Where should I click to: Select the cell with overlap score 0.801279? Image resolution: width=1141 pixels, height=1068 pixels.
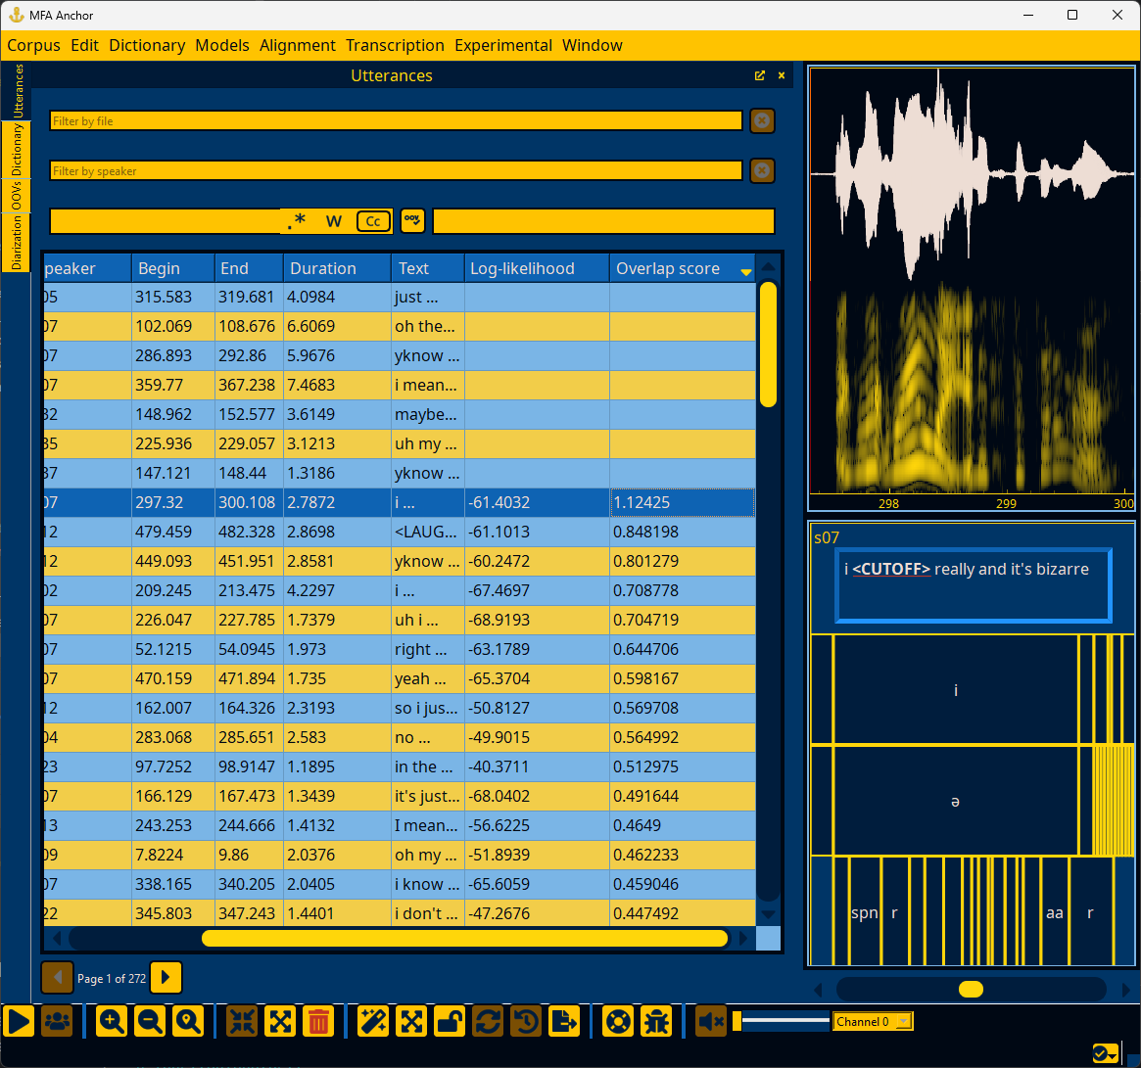[682, 561]
